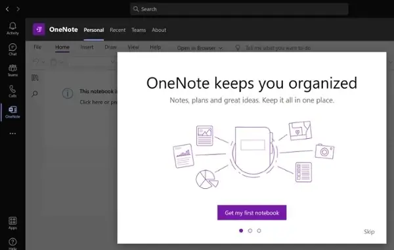Screen dimensions: 394x250
Task: Click the undo arrow in ribbon
Action: coord(36,61)
